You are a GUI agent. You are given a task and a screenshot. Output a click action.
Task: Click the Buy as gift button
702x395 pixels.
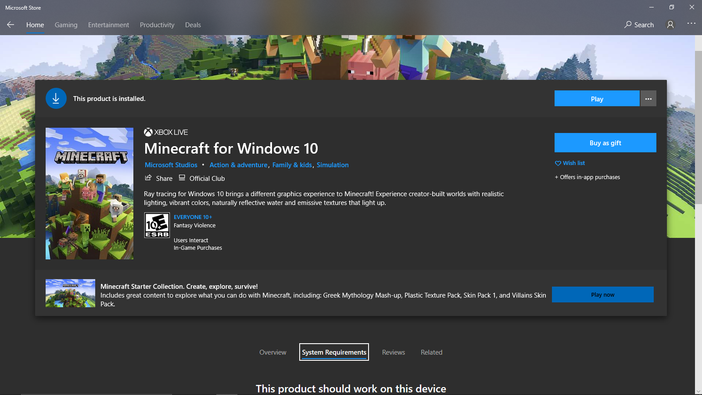pyautogui.click(x=605, y=143)
